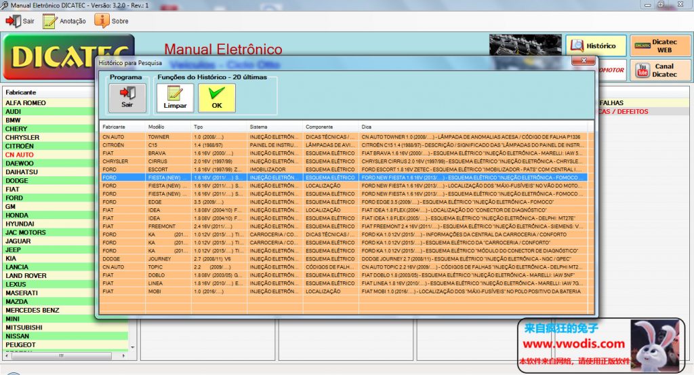Open the Anotação notes tool
Viewport: 694px width, 375px height.
tap(51, 21)
